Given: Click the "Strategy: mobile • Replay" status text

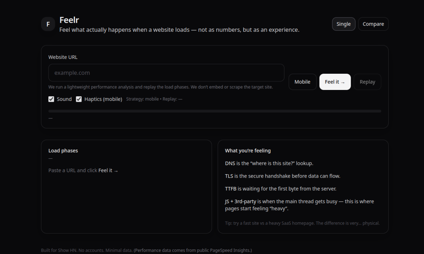Looking at the screenshot, I should 154,99.
